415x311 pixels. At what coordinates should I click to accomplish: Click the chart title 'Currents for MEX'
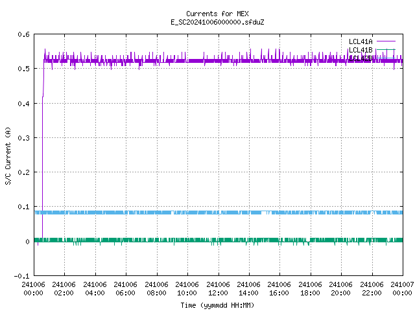pyautogui.click(x=217, y=14)
